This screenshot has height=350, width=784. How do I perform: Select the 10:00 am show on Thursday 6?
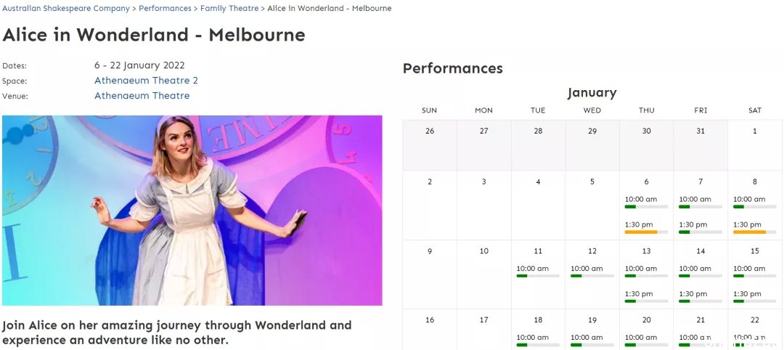pos(640,199)
